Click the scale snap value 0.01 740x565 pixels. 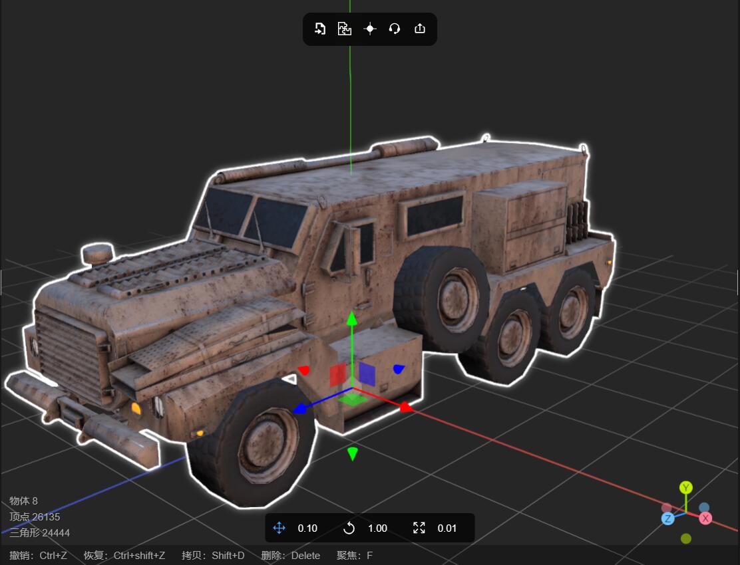447,528
